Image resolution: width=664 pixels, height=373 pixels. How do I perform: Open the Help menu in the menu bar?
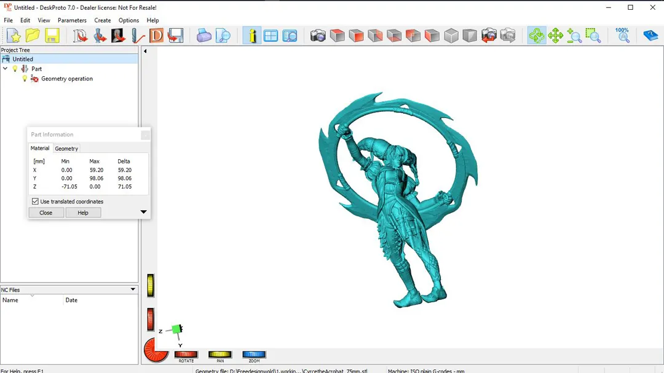pos(153,20)
